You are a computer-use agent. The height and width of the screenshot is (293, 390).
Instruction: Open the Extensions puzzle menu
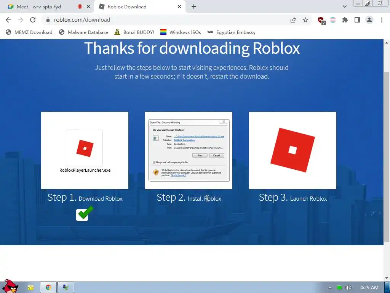pos(345,20)
